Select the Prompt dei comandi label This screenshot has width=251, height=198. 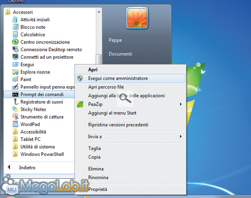tap(42, 94)
